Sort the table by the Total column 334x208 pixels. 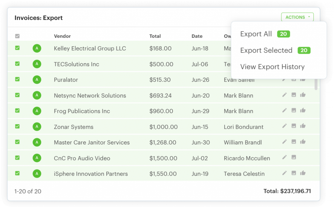click(x=155, y=36)
